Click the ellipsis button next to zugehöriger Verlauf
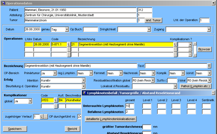 (x=45, y=117)
